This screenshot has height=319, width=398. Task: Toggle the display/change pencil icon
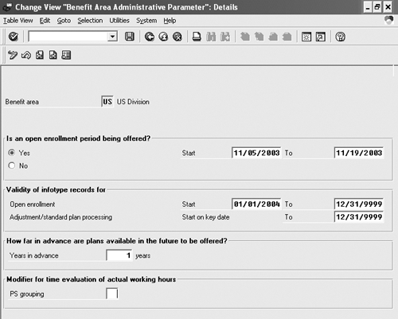tap(13, 55)
